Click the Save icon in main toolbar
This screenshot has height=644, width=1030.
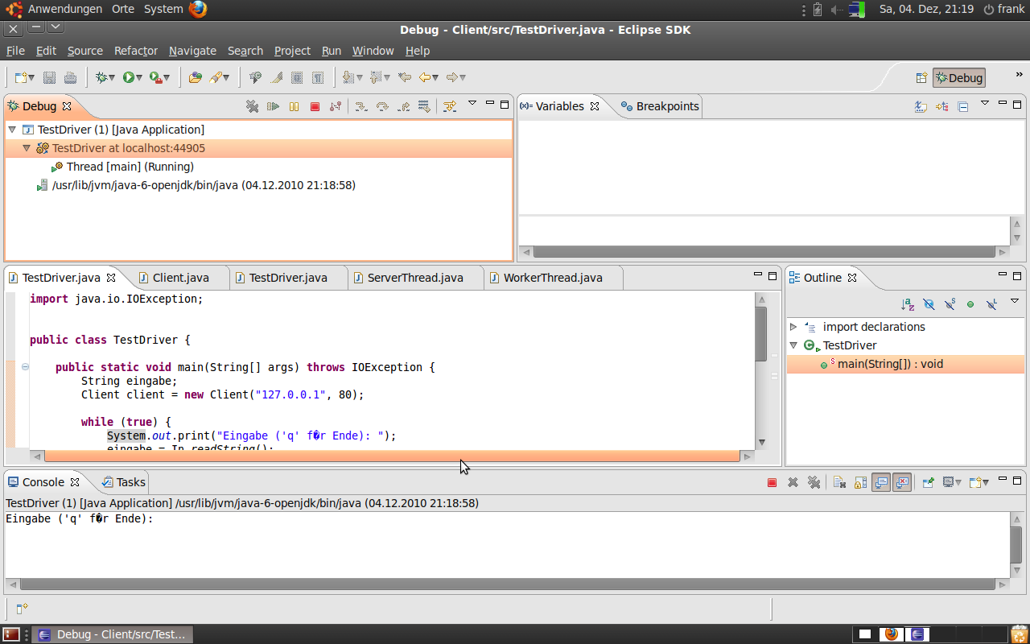tap(49, 77)
